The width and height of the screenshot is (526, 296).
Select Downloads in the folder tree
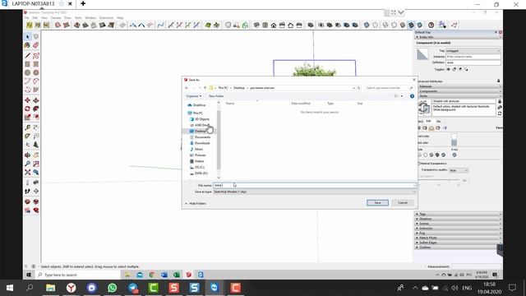[x=202, y=143]
